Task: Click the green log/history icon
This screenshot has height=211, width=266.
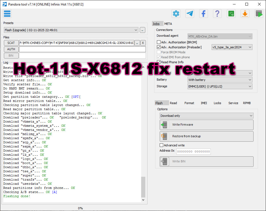Action: click(x=231, y=14)
